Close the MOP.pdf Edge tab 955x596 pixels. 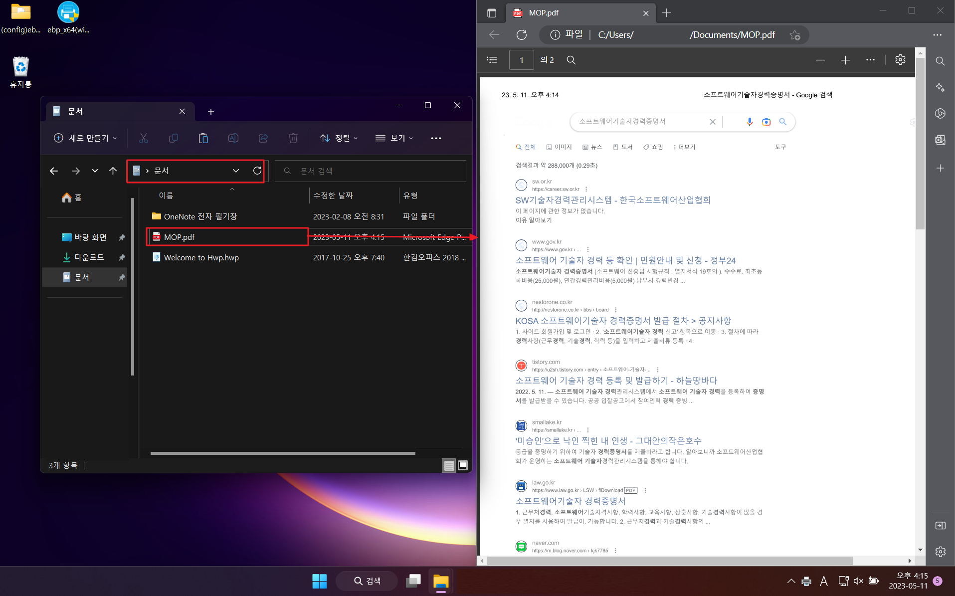pyautogui.click(x=646, y=13)
